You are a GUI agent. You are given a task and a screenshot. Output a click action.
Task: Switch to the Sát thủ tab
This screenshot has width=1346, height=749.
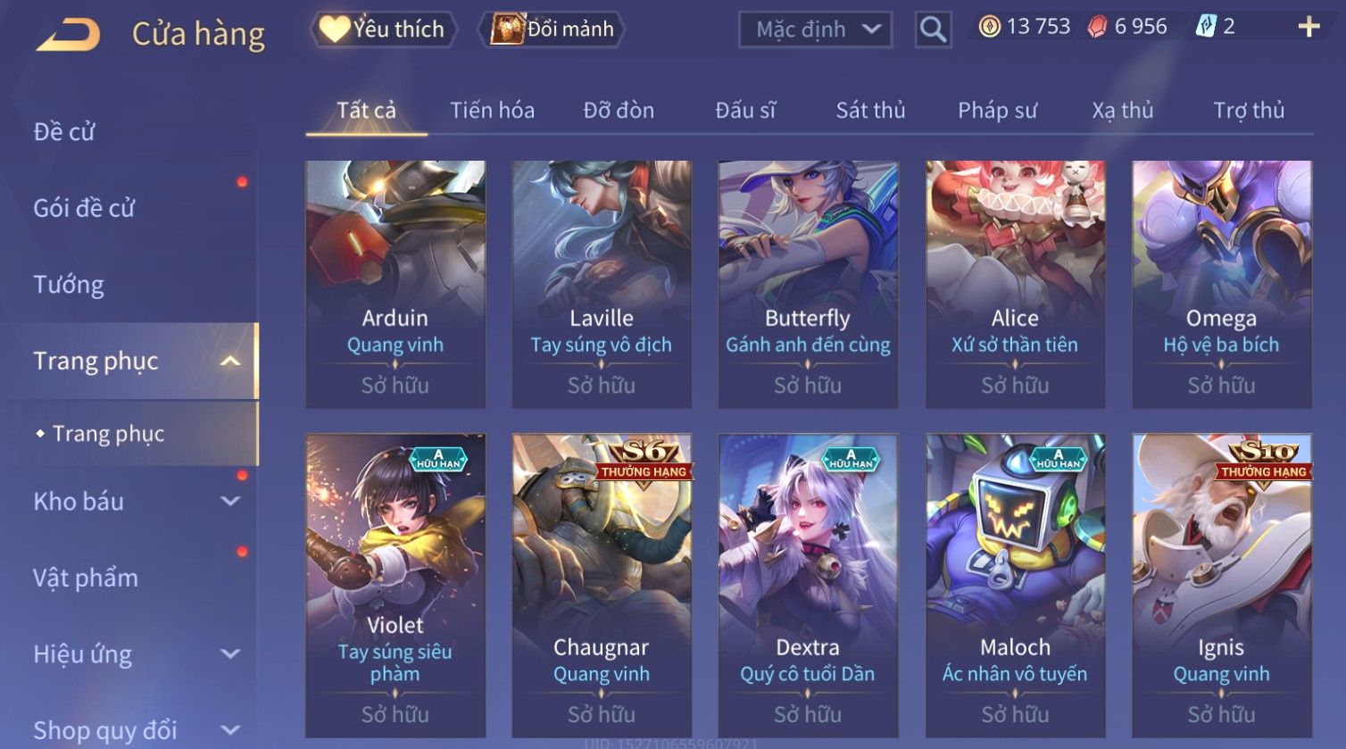click(870, 111)
